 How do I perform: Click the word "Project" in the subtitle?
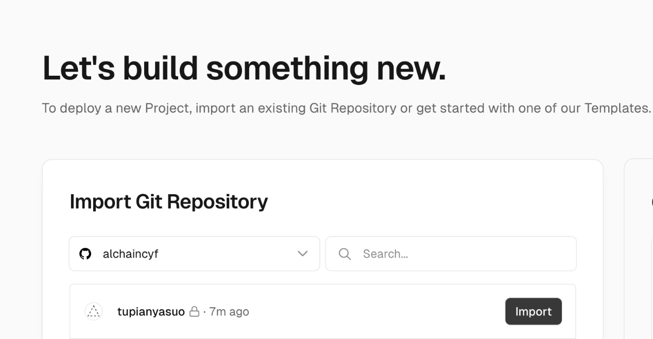pyautogui.click(x=168, y=108)
